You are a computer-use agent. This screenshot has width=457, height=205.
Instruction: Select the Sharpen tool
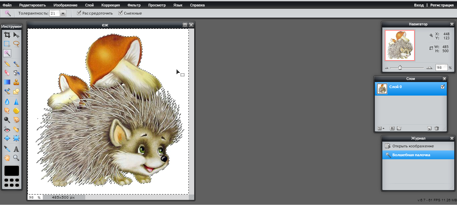pyautogui.click(x=16, y=102)
